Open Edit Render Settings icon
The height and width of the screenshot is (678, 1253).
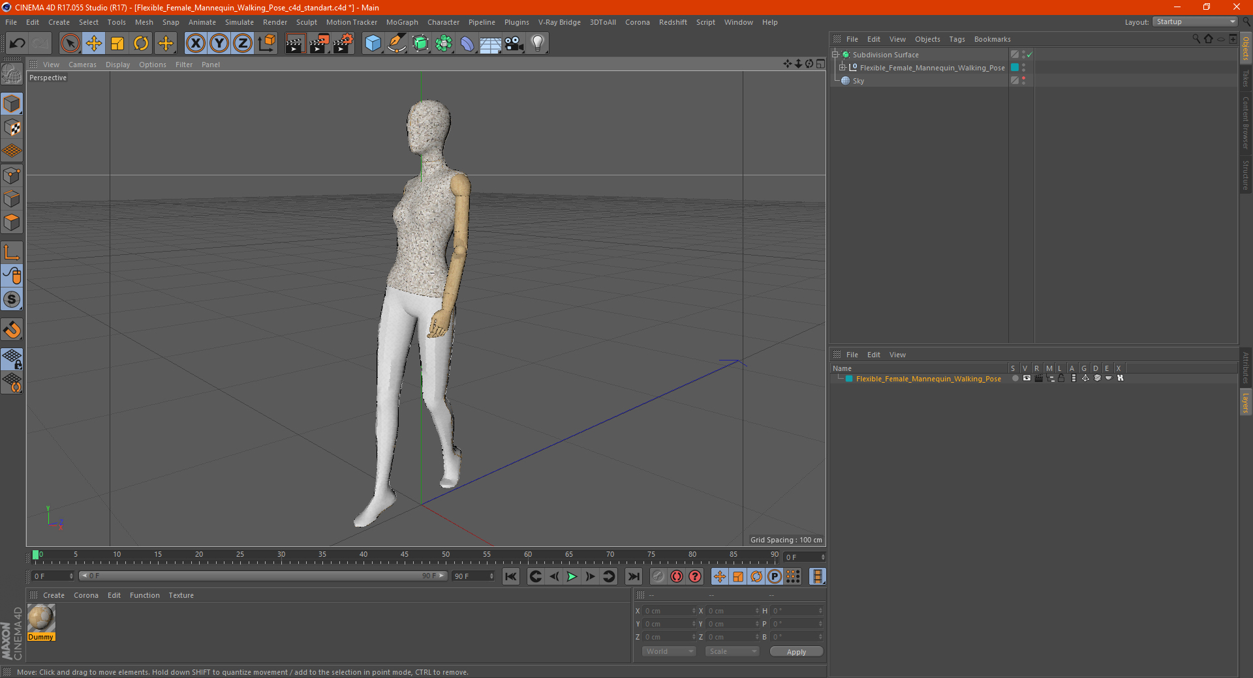pos(344,44)
